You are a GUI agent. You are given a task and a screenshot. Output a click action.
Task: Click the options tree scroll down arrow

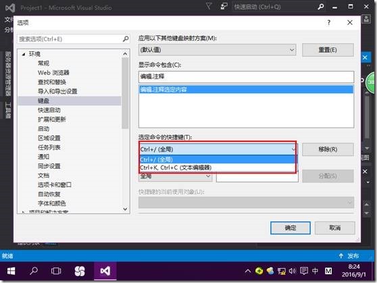pos(125,209)
